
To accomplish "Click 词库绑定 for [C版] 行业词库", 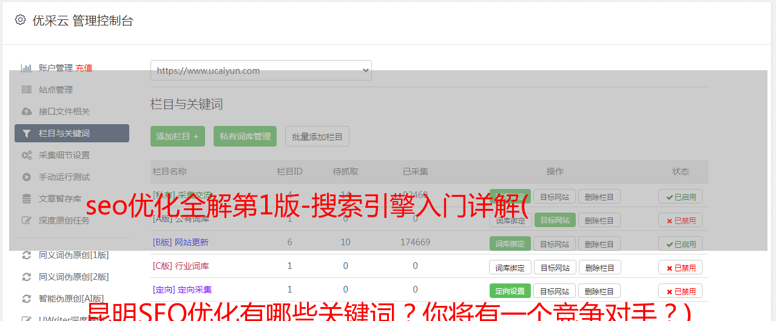I will pyautogui.click(x=510, y=268).
